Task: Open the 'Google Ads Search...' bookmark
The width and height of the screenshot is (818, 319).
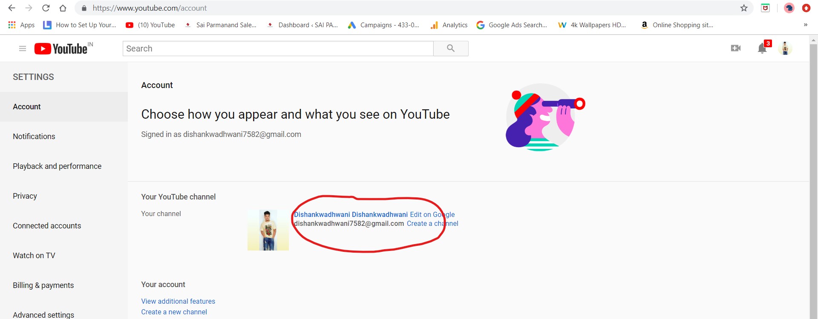Action: tap(512, 25)
